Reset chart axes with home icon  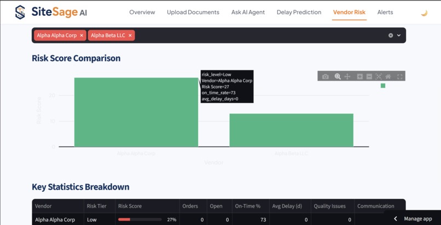[388, 76]
